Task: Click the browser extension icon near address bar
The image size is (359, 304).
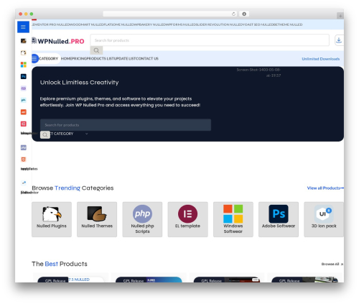Action: pos(244,14)
